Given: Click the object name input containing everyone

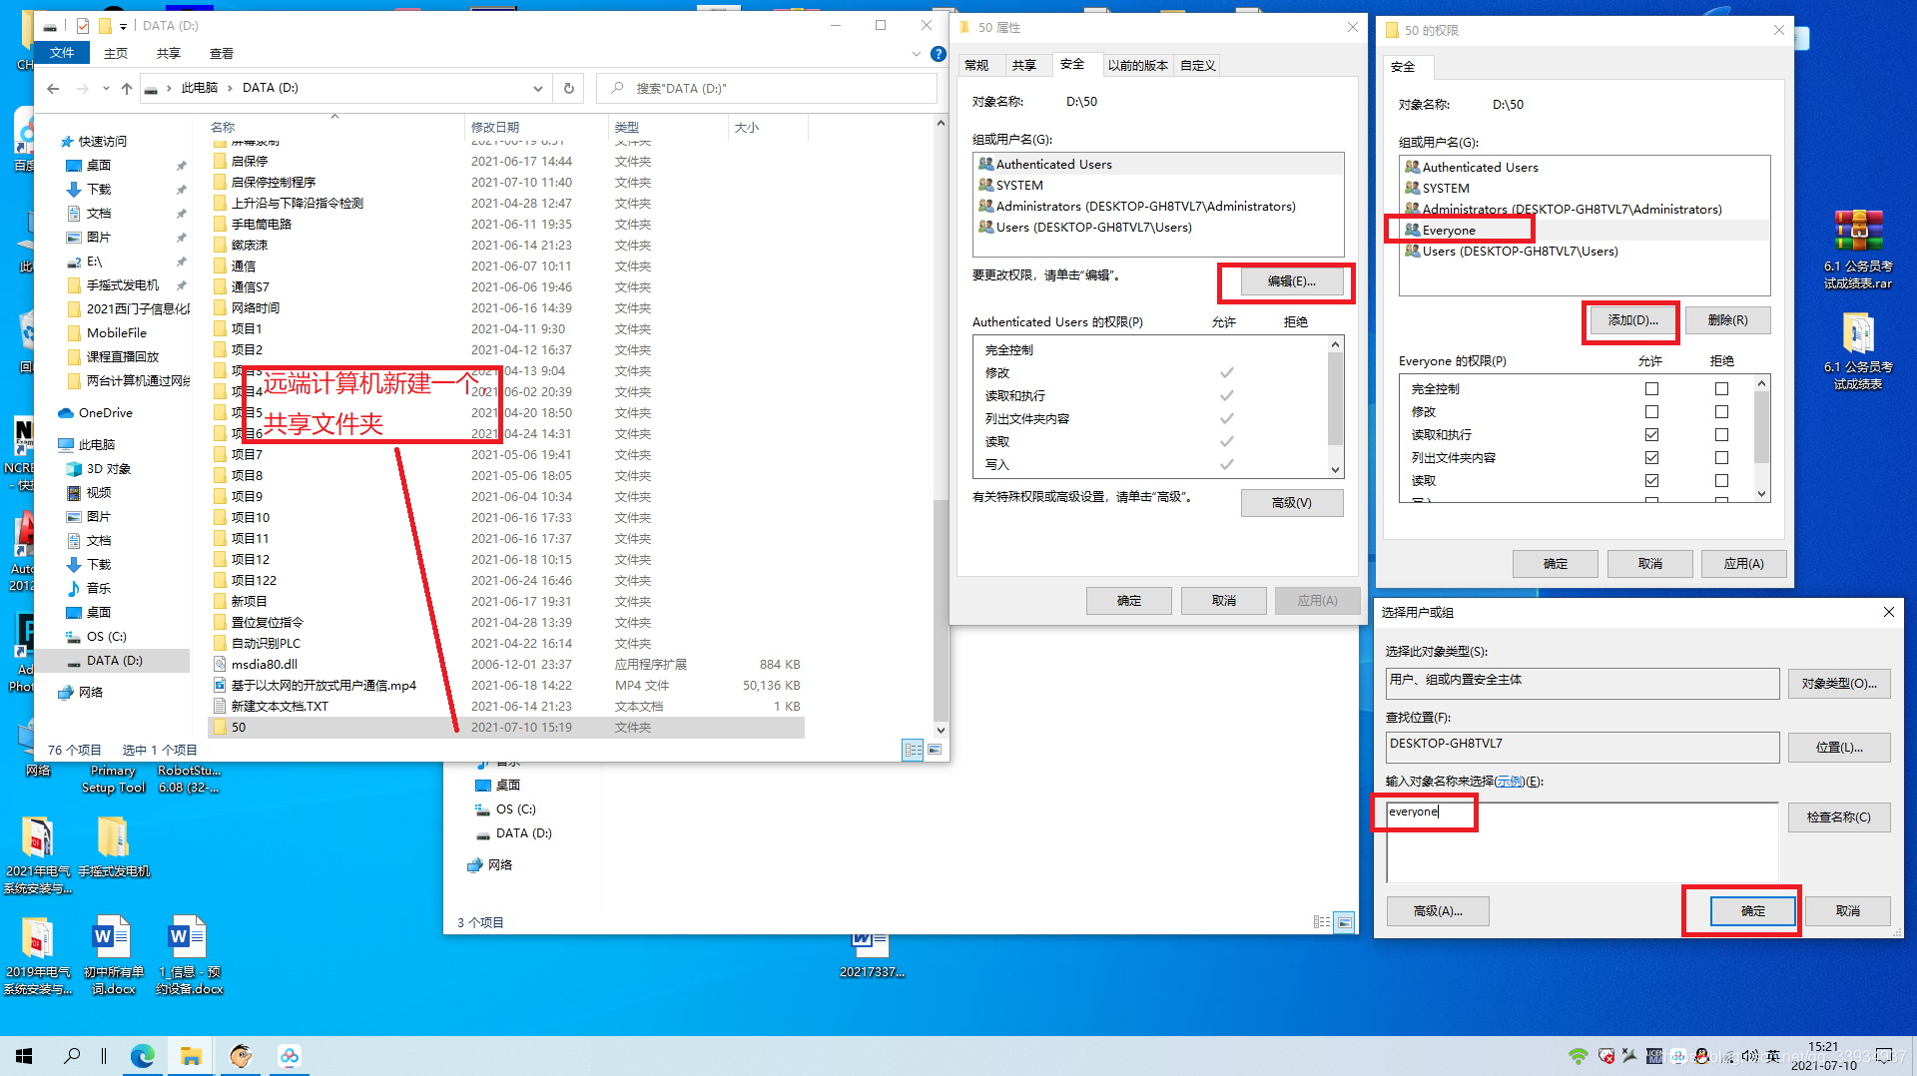Looking at the screenshot, I should (1583, 842).
